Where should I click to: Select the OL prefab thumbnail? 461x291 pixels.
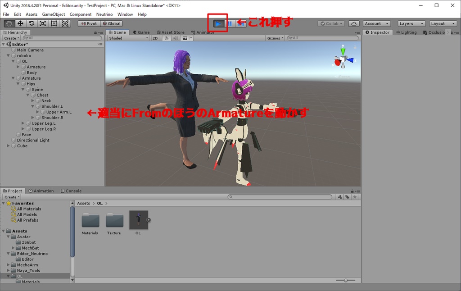tap(138, 221)
